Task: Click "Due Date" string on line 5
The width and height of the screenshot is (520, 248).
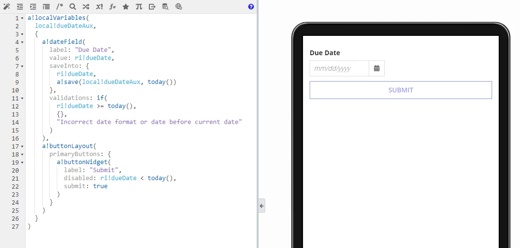Action: click(x=93, y=50)
